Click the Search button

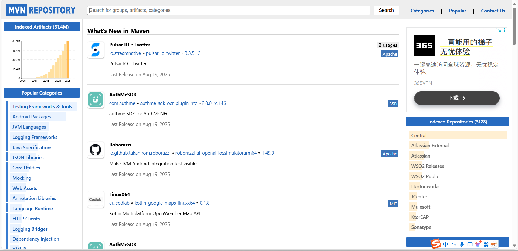point(386,10)
